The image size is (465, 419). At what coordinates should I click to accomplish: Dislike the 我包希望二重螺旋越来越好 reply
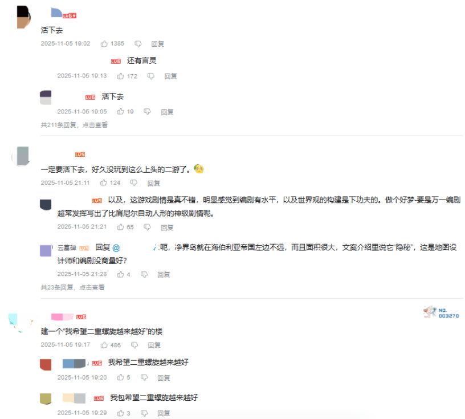pyautogui.click(x=144, y=413)
